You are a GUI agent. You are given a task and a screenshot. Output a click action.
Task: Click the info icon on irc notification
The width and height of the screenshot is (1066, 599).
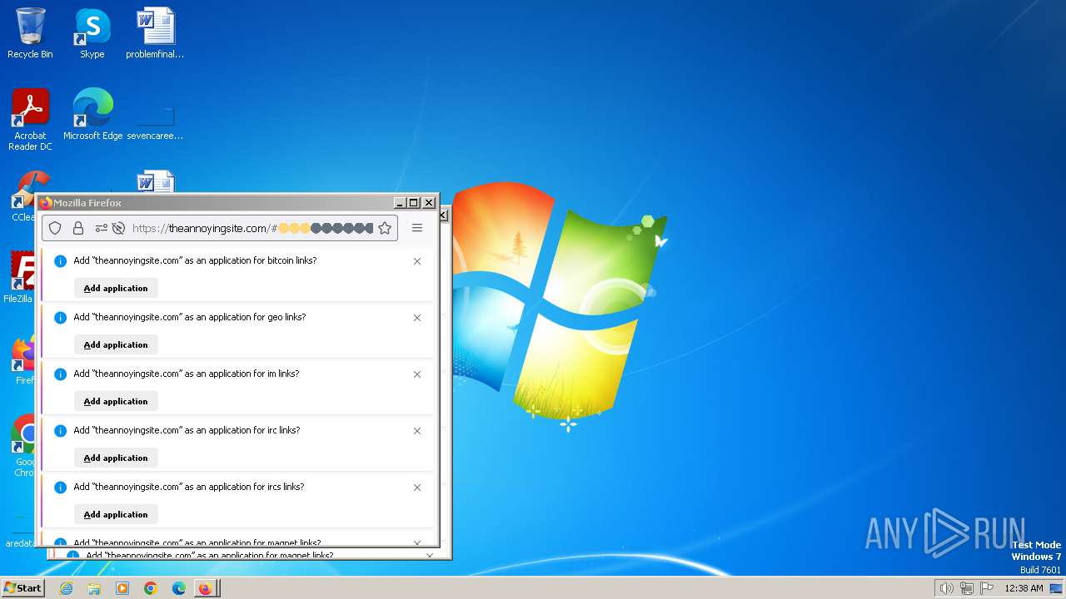[x=60, y=431]
